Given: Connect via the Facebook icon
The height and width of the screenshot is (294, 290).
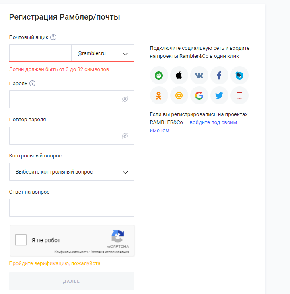Looking at the screenshot, I should [x=219, y=76].
